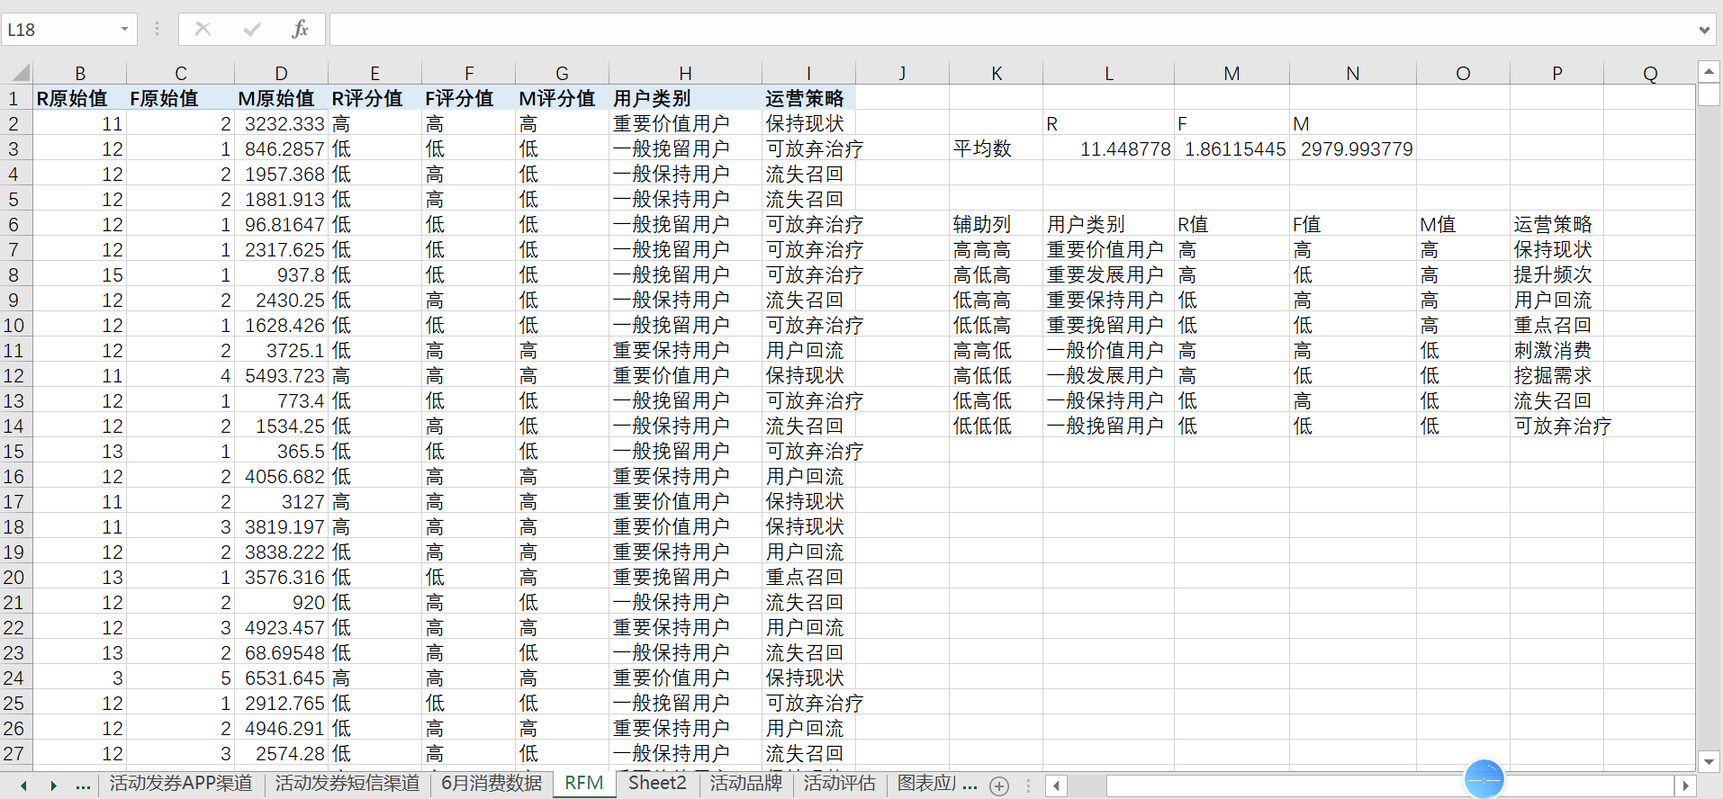The width and height of the screenshot is (1723, 799).
Task: Open the Insert Function fx dialog
Action: (x=301, y=30)
